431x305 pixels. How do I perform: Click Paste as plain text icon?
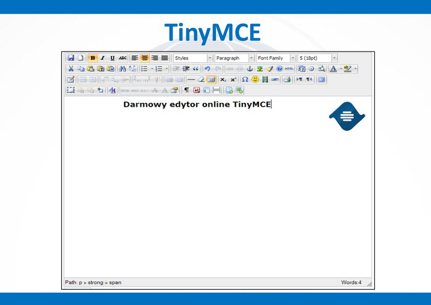(x=101, y=69)
